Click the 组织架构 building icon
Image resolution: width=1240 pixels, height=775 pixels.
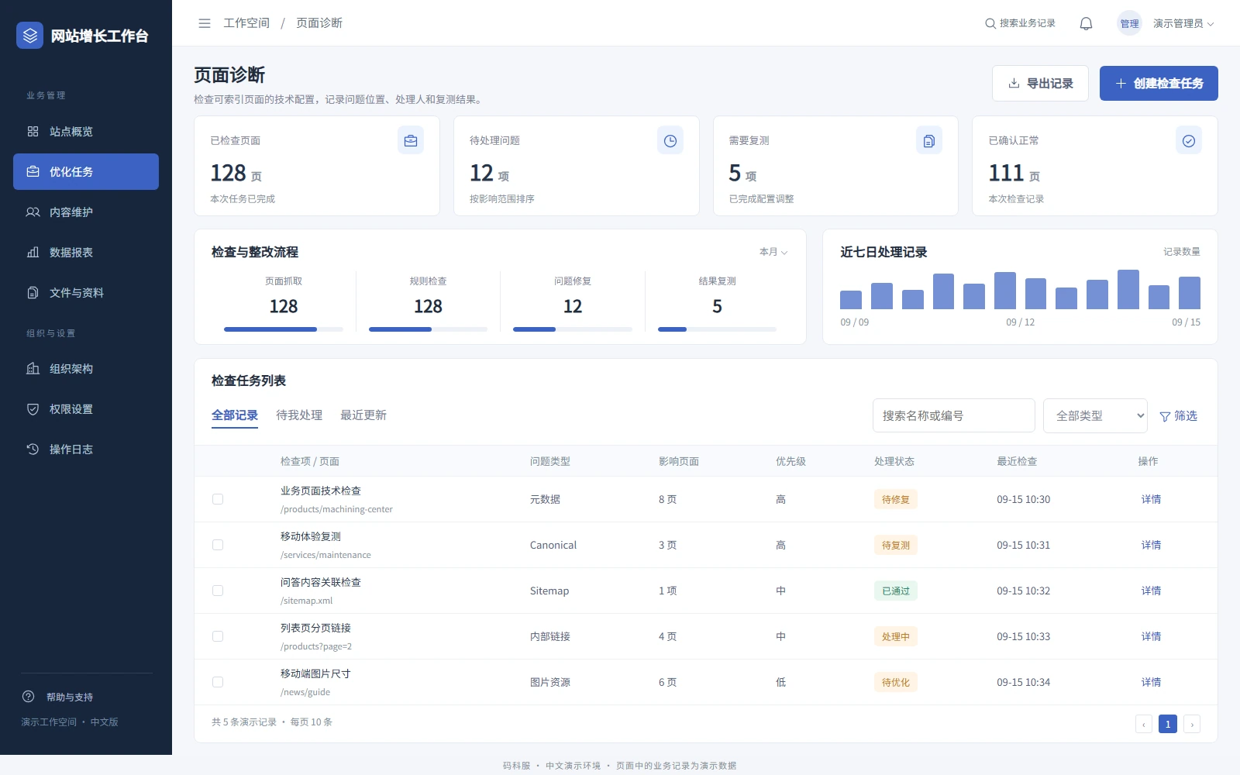[33, 369]
